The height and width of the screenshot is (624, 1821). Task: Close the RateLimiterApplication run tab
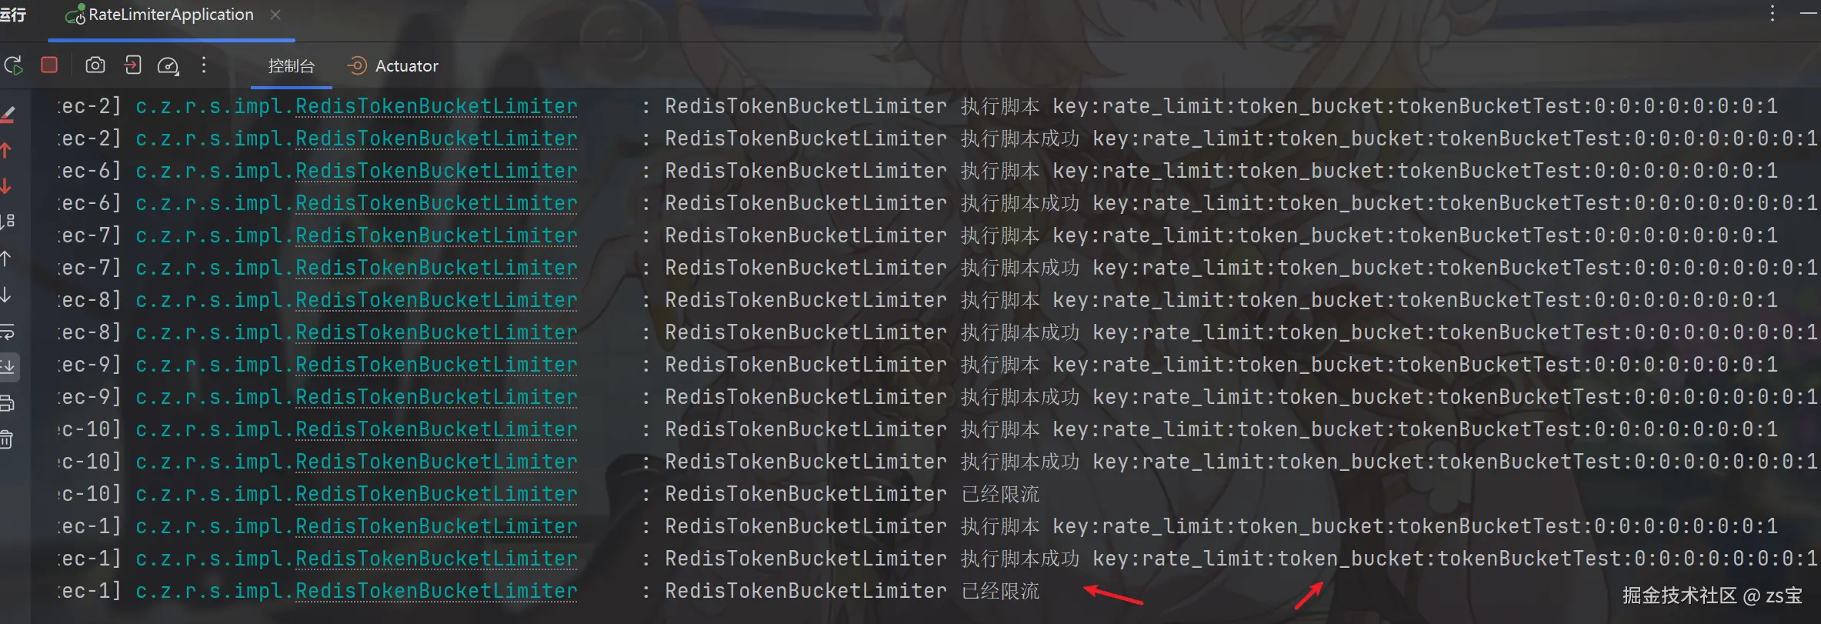(x=275, y=15)
